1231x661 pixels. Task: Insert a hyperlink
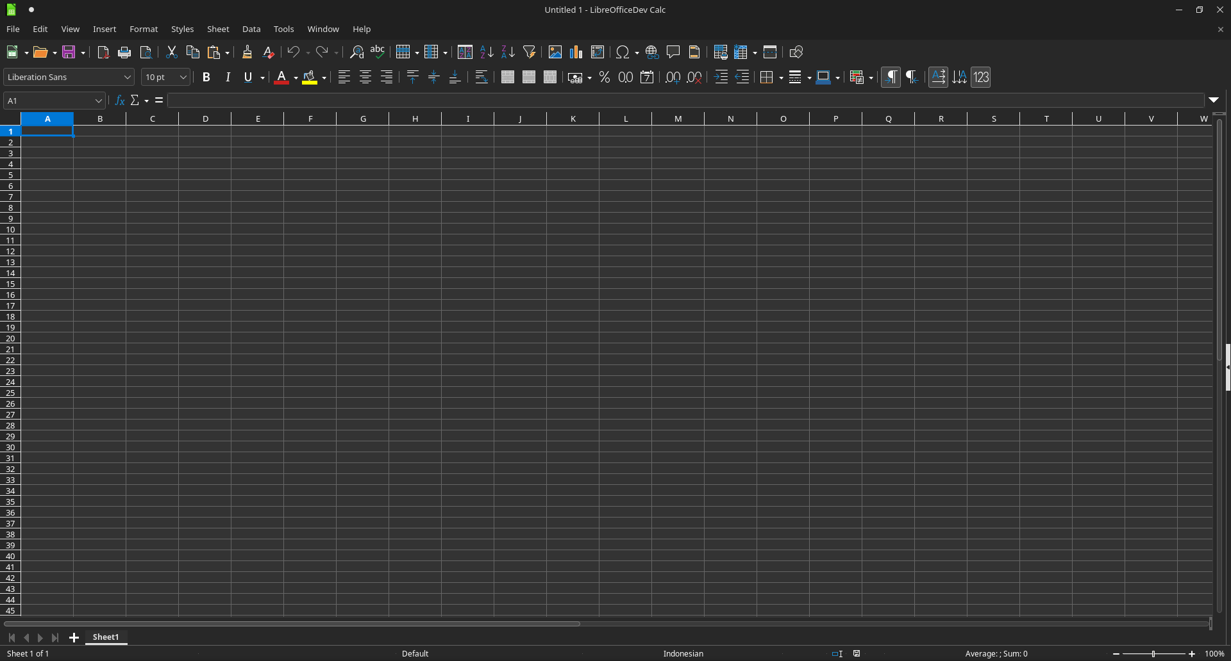[x=652, y=53]
